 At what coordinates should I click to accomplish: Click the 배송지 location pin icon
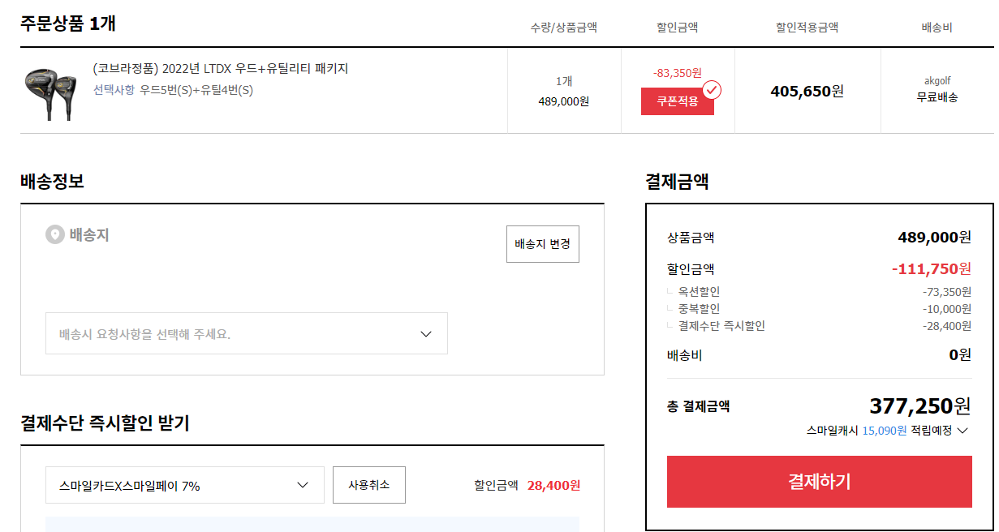[54, 235]
